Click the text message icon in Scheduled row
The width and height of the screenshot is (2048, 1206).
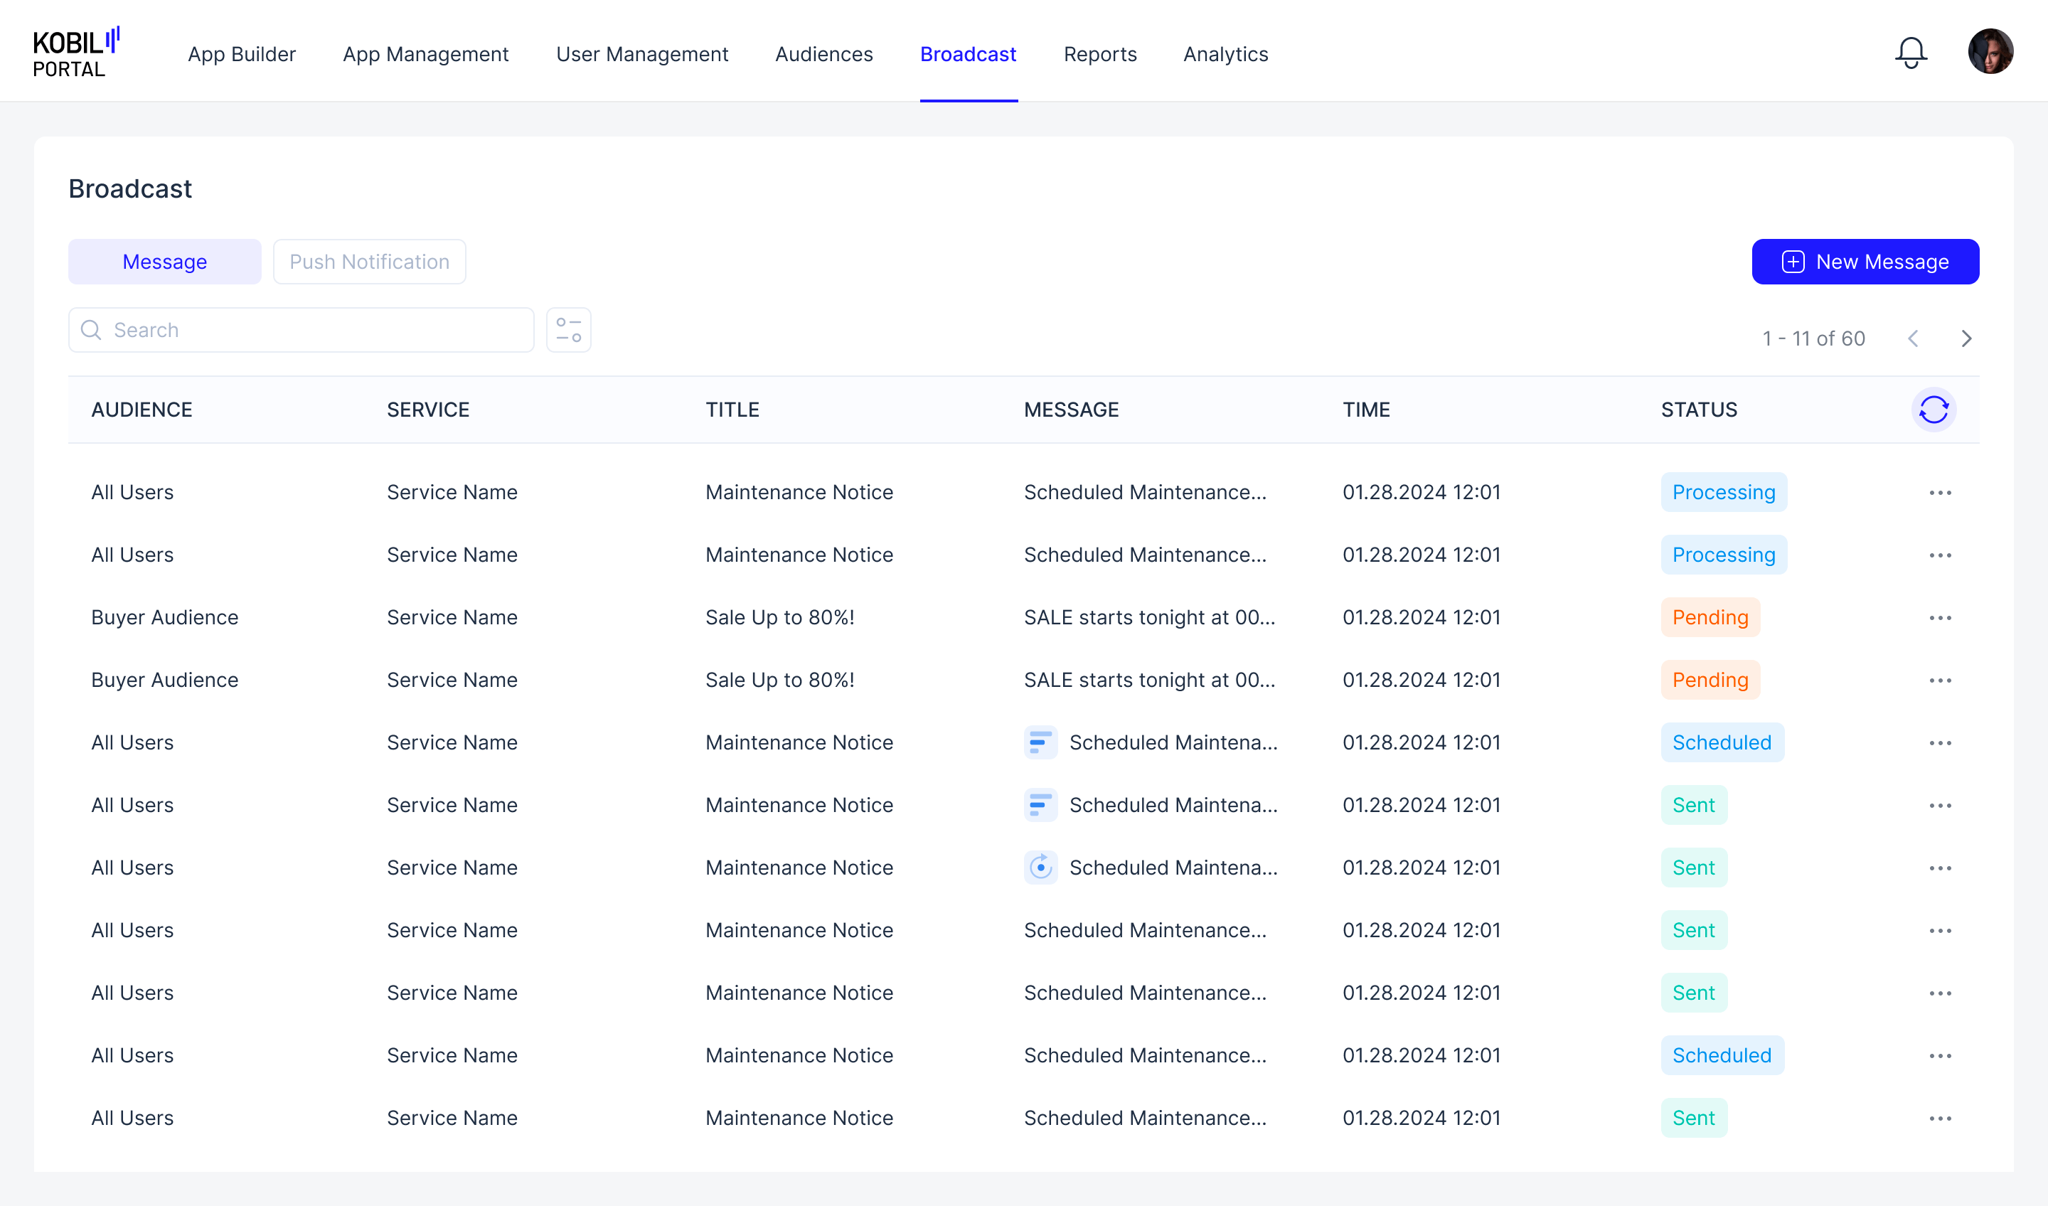coord(1040,742)
